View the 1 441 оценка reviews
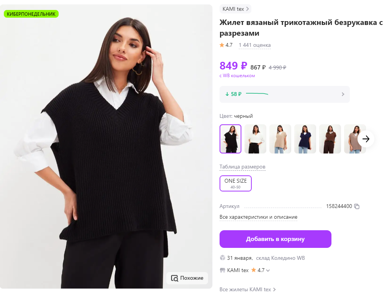The height and width of the screenshot is (297, 387). pos(254,45)
